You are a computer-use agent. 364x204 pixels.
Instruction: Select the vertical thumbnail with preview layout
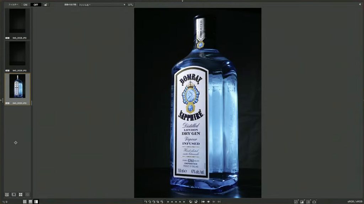(x=36, y=202)
